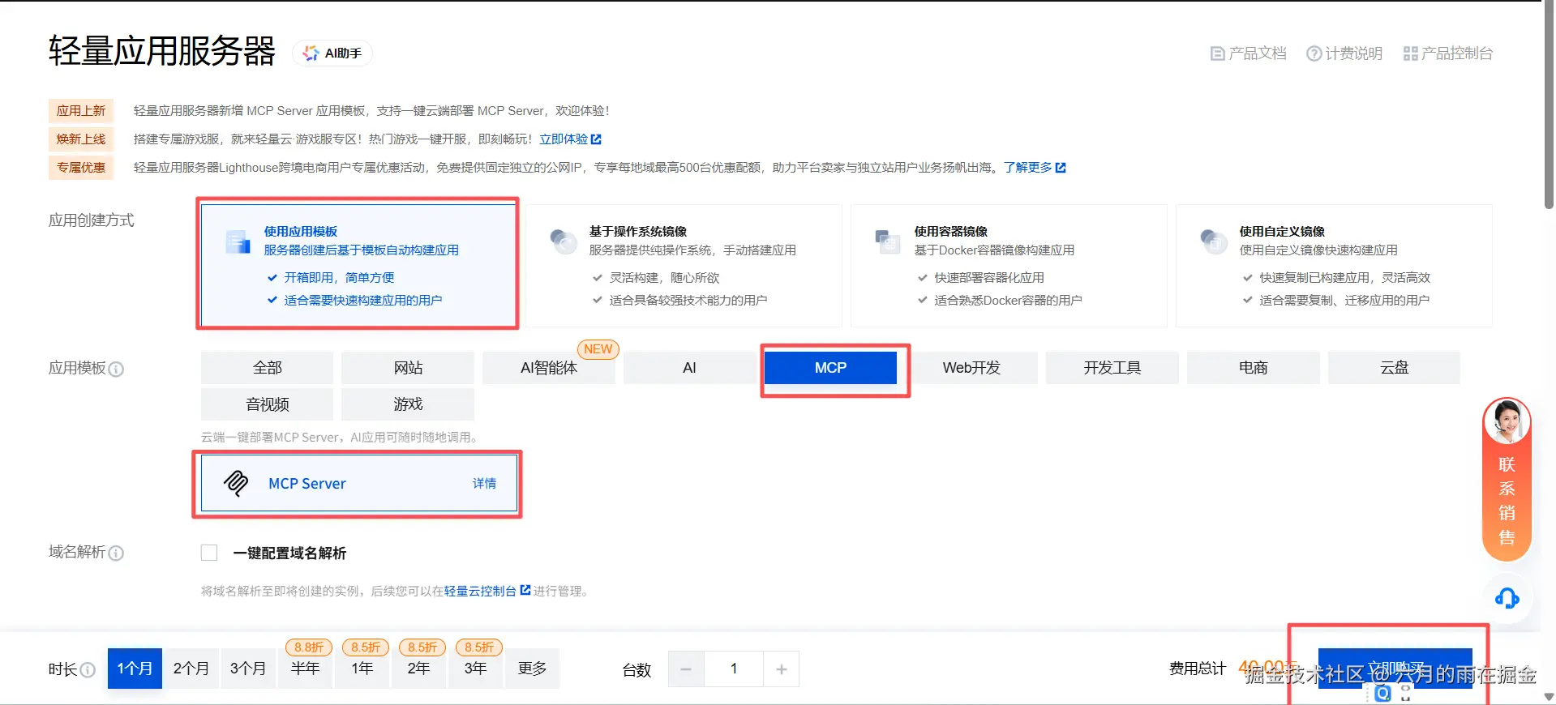The image size is (1556, 705).
Task: Click external-link icon next to 立即体验
Action: (x=596, y=139)
